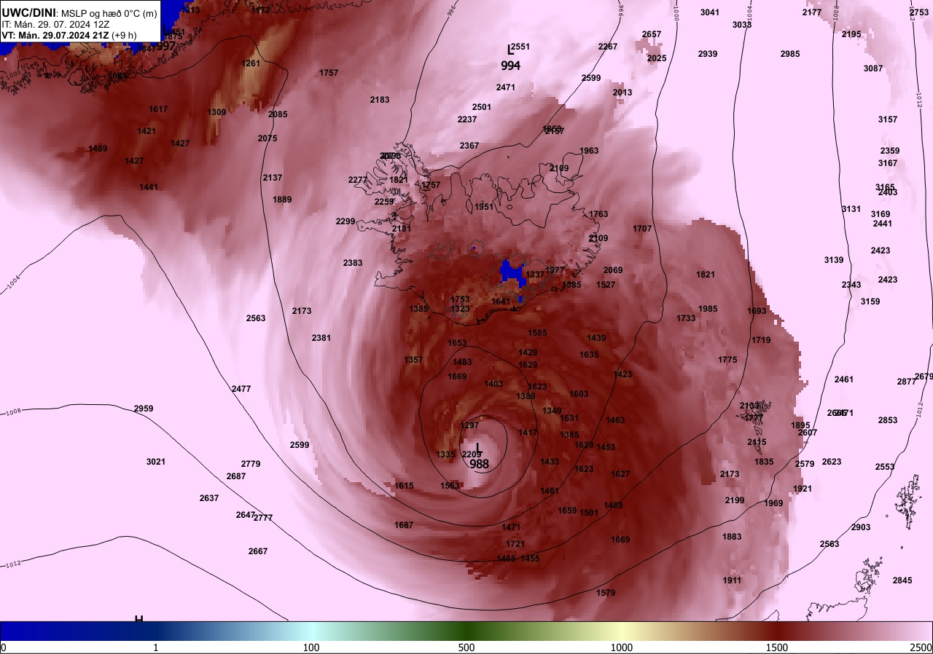Click the height value 2903
Viewport: 933px width, 654px height.
point(861,527)
